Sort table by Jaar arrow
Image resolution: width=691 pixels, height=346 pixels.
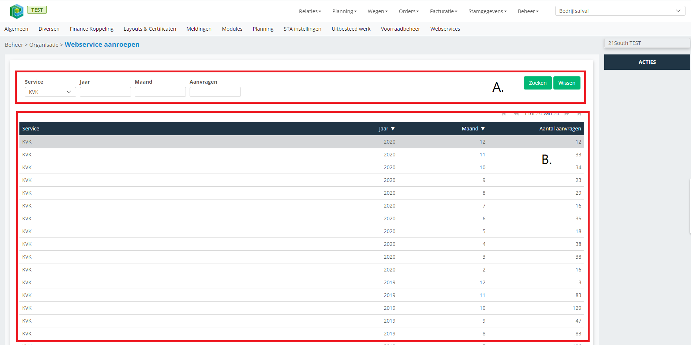tap(393, 129)
